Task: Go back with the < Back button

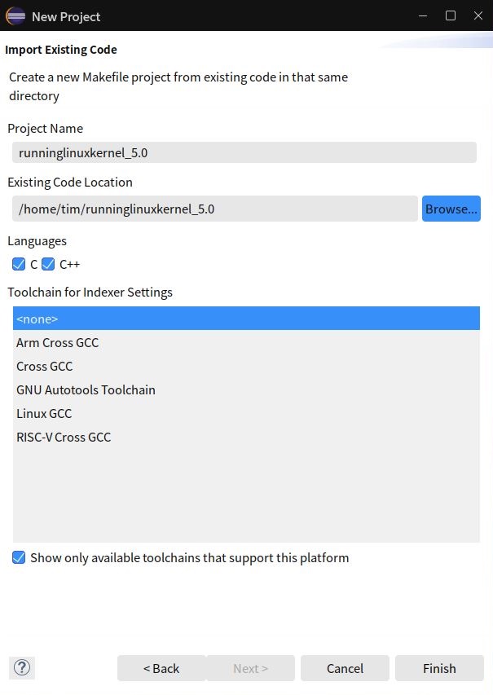Action: pos(161,668)
